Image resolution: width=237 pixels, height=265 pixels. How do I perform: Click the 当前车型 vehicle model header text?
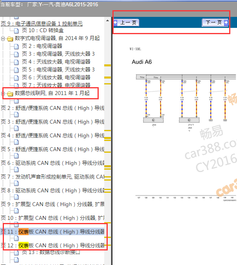[x=49, y=4]
